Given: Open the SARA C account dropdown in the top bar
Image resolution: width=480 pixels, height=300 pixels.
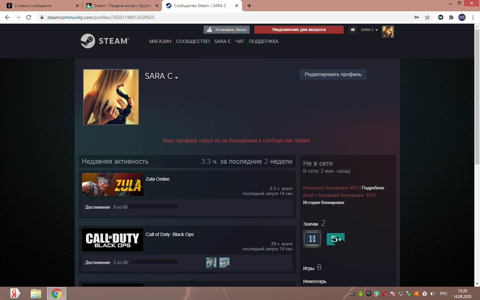Looking at the screenshot, I should coord(369,30).
